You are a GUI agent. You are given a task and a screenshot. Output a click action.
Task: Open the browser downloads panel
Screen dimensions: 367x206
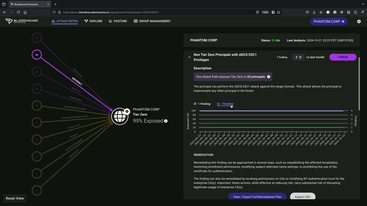point(314,12)
